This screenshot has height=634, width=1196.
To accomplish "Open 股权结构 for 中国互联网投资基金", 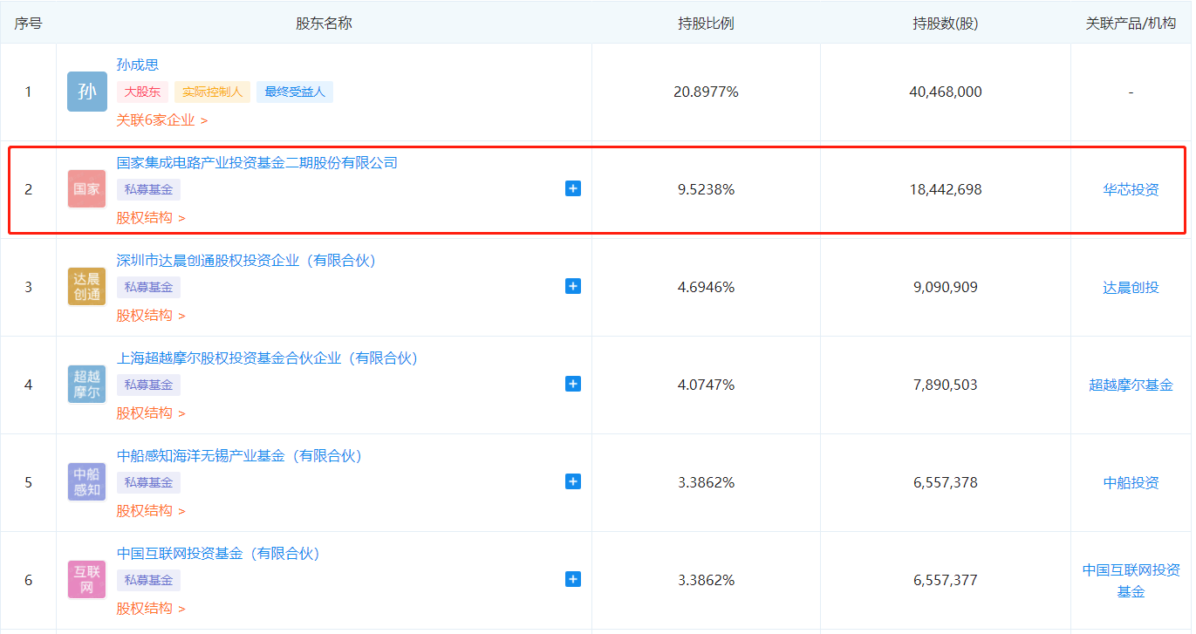I will coord(151,609).
